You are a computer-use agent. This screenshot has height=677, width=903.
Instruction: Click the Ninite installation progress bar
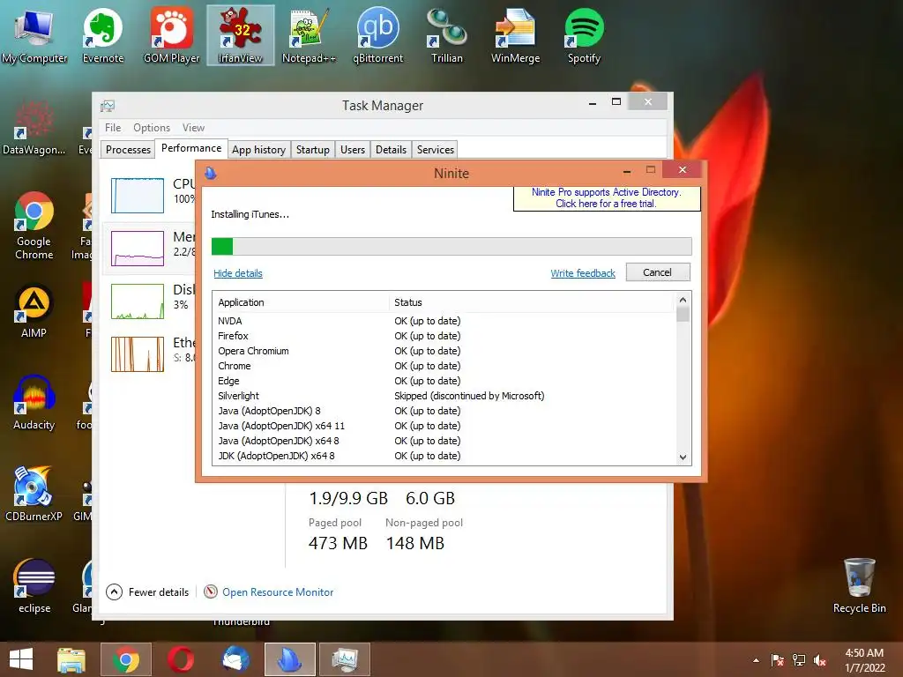451,246
